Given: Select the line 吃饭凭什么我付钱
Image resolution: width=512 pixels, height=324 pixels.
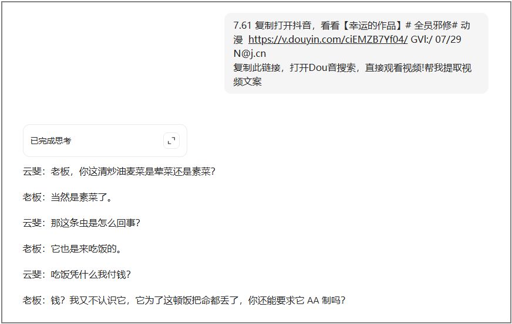Looking at the screenshot, I should tap(77, 274).
